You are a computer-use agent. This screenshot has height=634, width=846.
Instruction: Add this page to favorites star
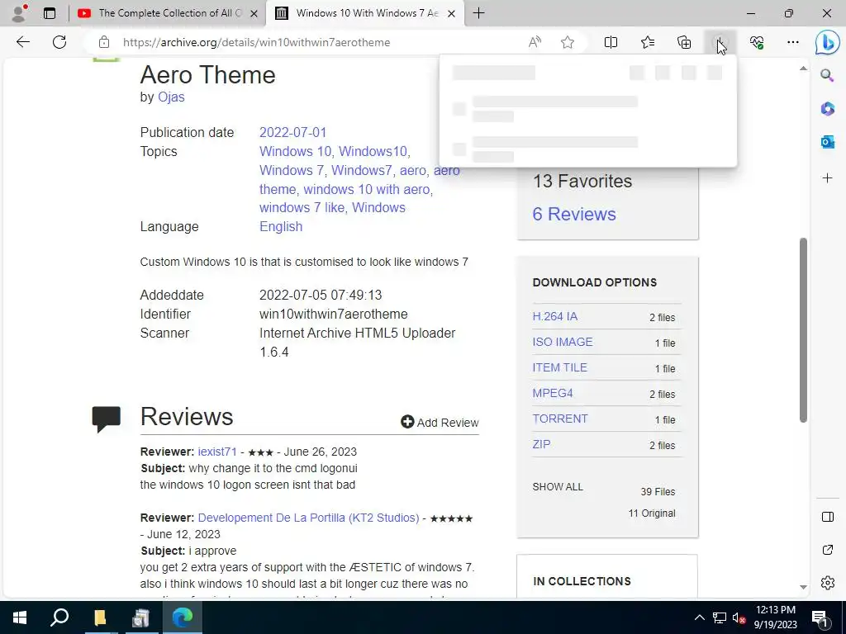point(567,42)
